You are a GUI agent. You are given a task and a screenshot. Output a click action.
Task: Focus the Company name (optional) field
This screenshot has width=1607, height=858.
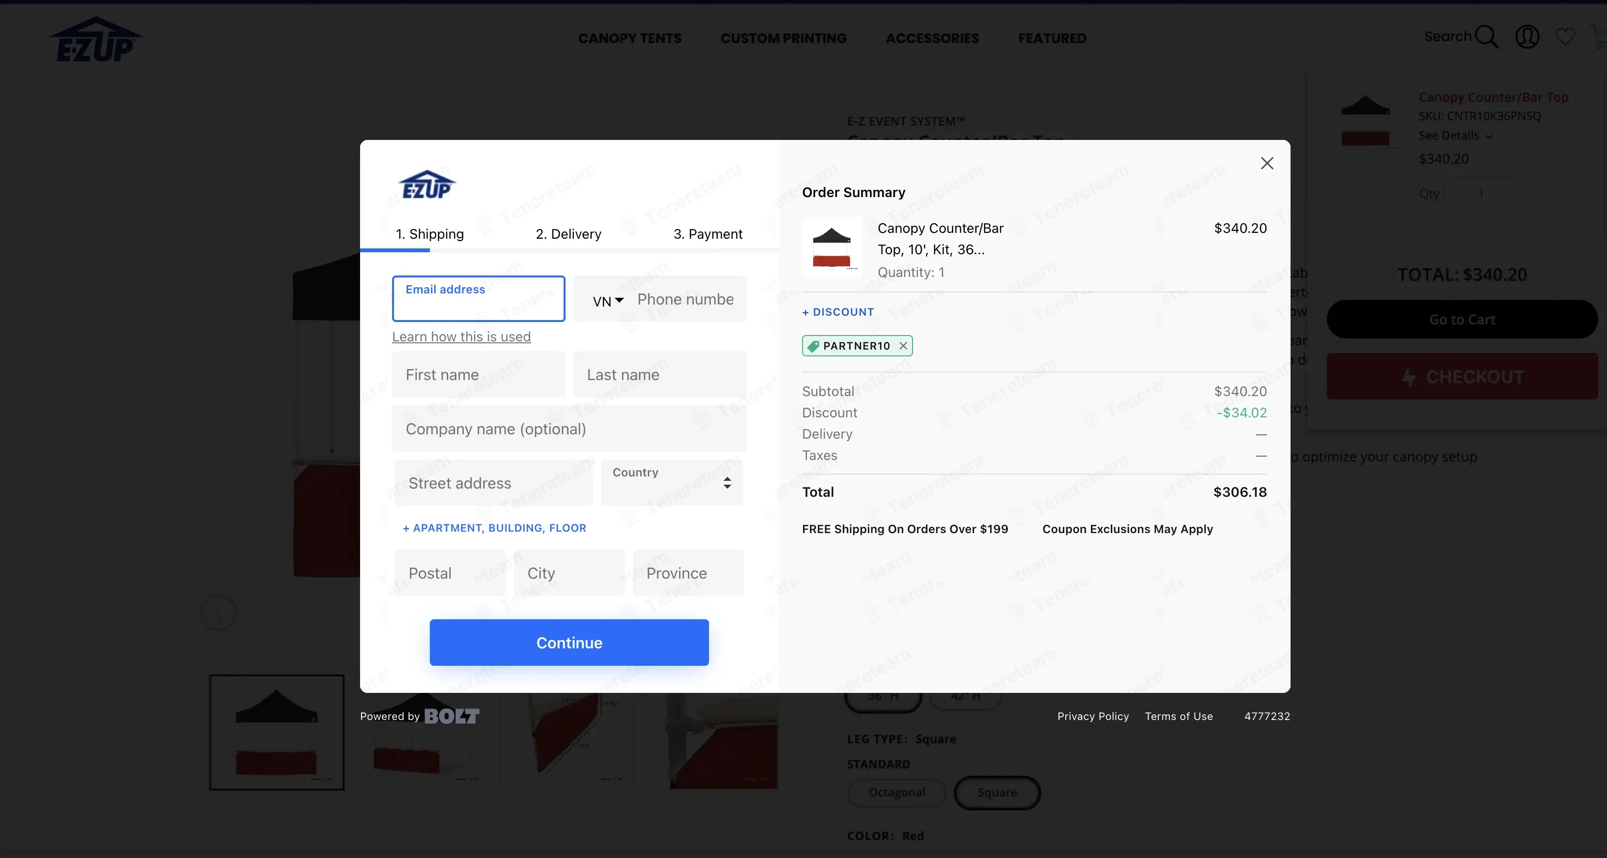tap(569, 429)
